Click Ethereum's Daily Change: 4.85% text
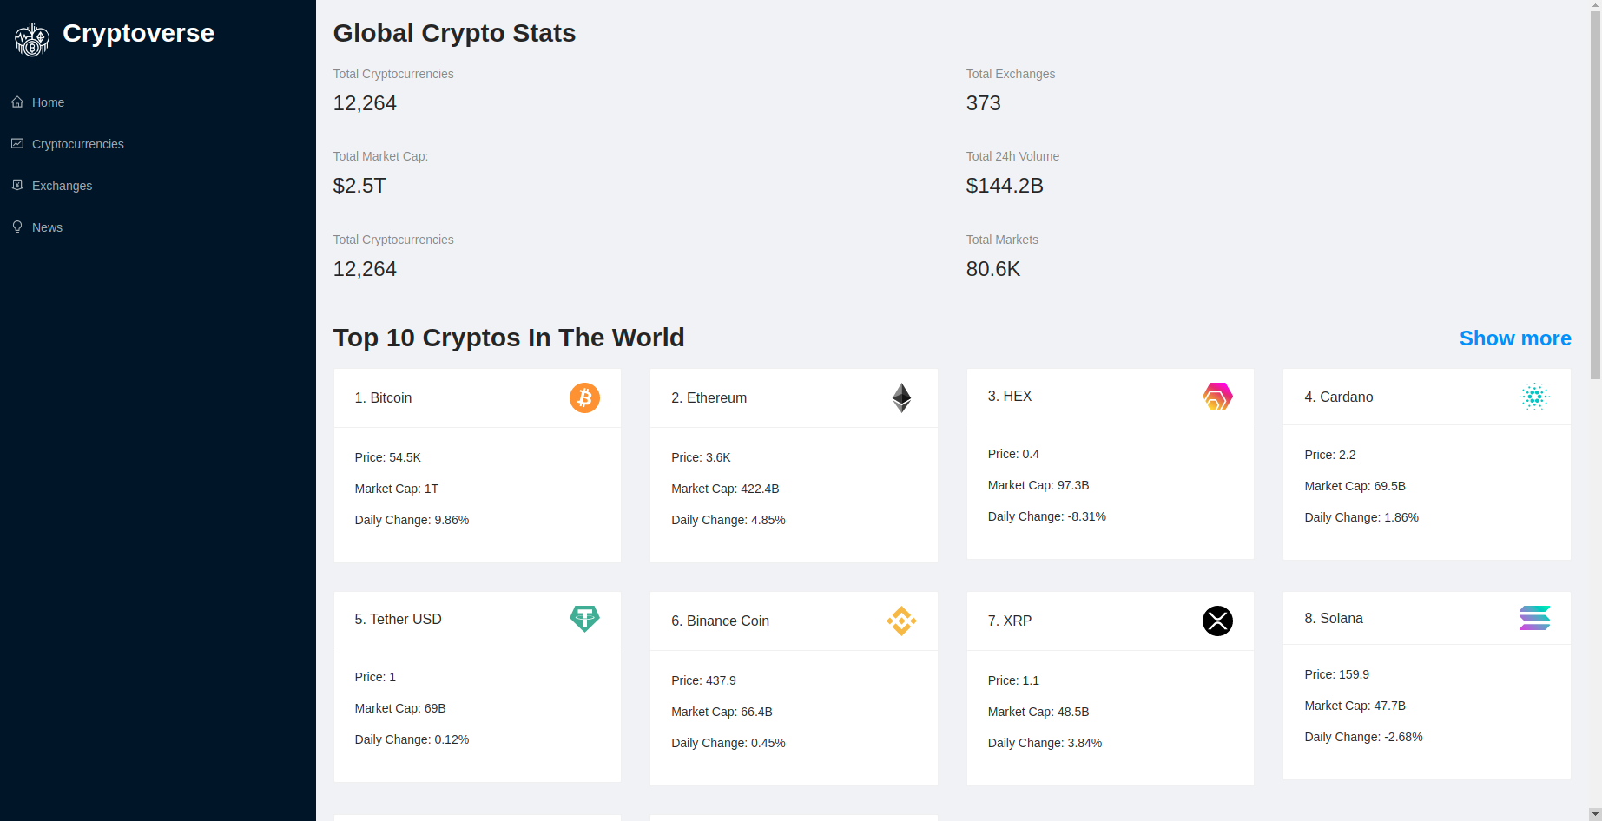The width and height of the screenshot is (1602, 821). pos(728,520)
